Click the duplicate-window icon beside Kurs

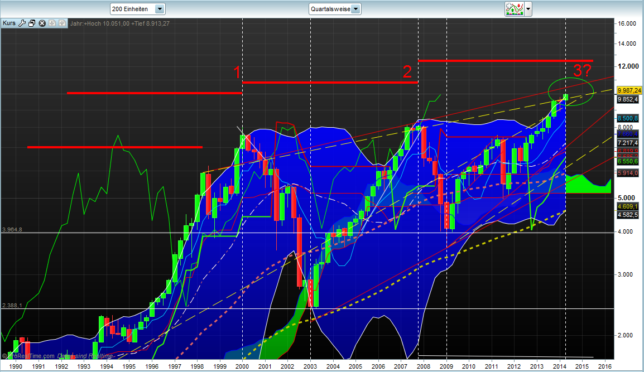click(31, 23)
